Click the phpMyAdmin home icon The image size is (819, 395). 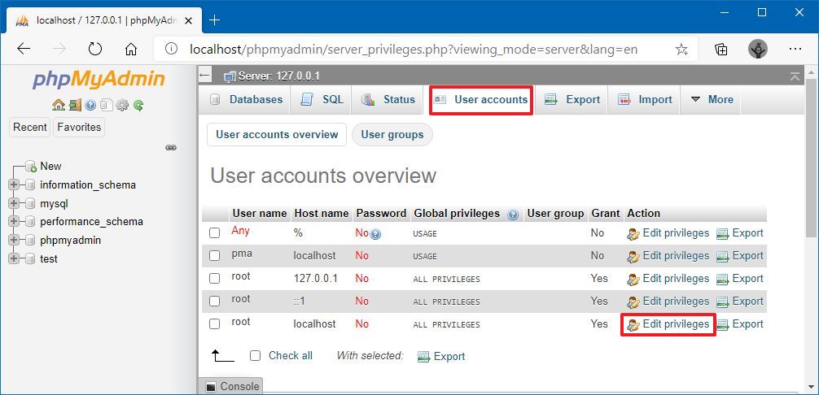click(58, 106)
